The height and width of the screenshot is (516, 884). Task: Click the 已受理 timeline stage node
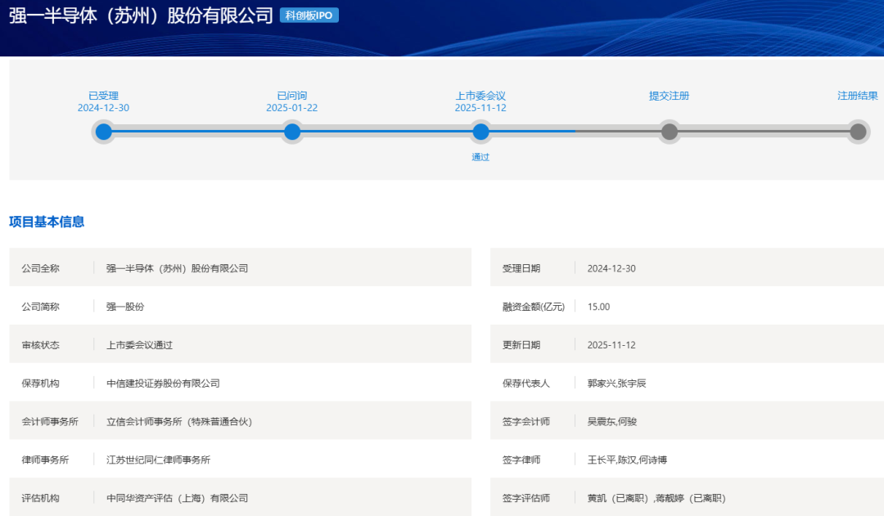pyautogui.click(x=103, y=131)
